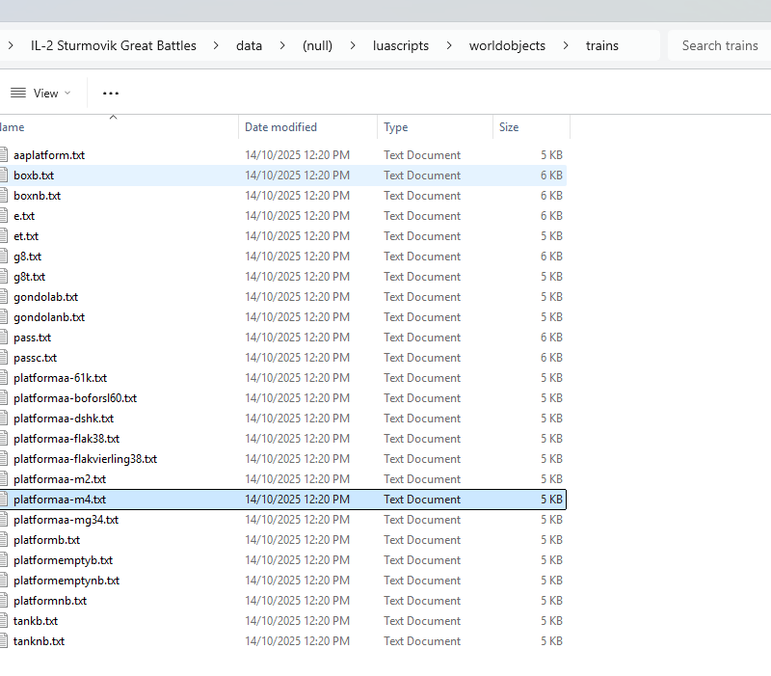
Task: Click the file icon beside tankb.txt
Action: (x=3, y=621)
